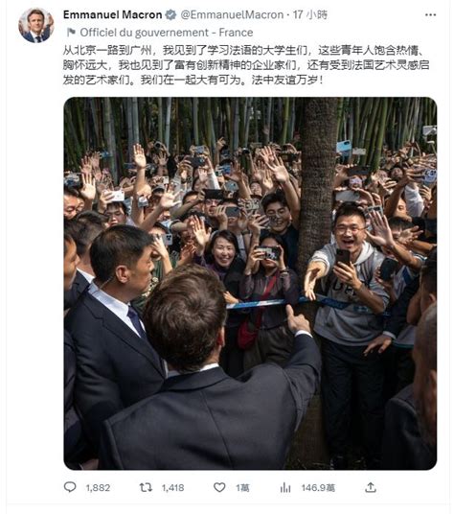Open Emmanuel Macron's profile avatar

(x=36, y=26)
